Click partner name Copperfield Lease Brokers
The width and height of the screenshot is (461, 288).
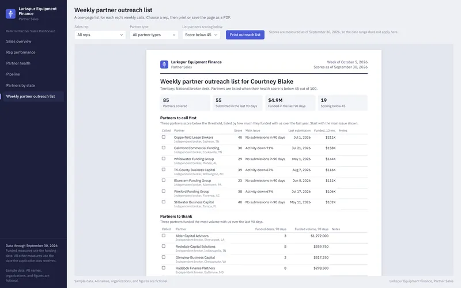pos(194,137)
